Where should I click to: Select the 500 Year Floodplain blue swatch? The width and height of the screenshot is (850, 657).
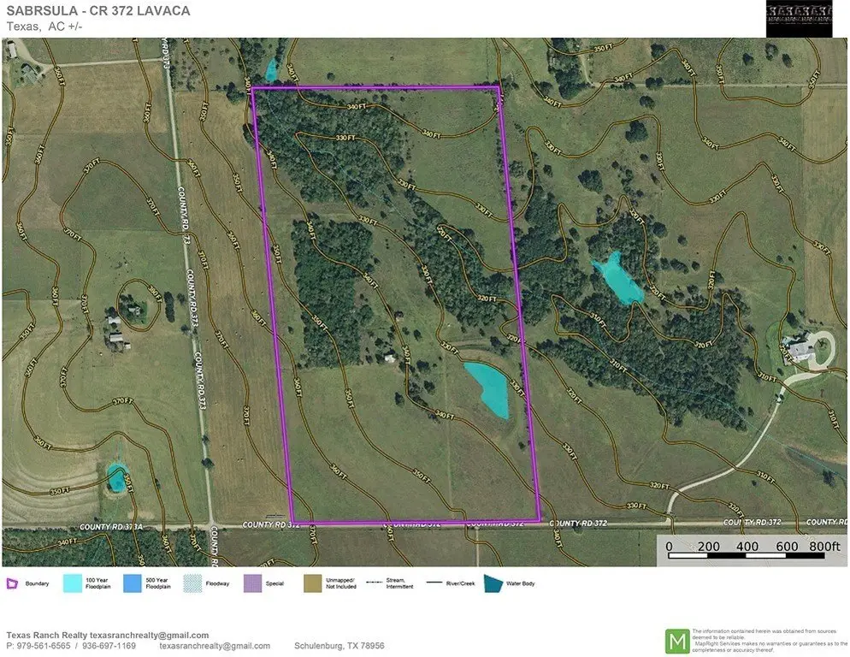point(133,583)
